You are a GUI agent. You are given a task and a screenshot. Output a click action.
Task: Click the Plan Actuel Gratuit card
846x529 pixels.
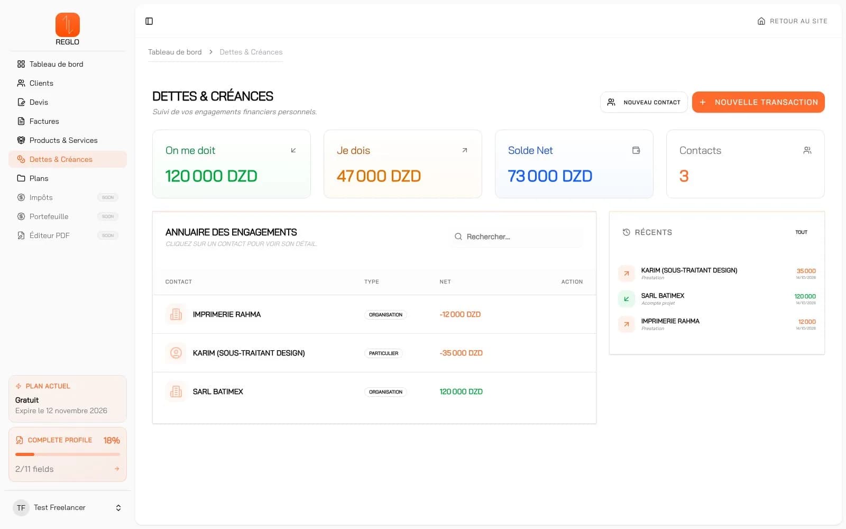pyautogui.click(x=68, y=399)
